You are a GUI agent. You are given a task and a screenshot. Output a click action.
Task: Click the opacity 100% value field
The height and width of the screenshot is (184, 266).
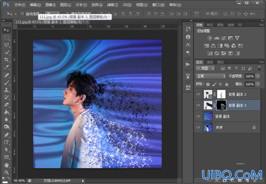(249, 76)
